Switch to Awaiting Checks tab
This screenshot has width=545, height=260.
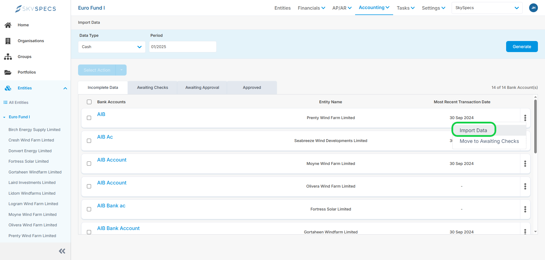point(152,87)
